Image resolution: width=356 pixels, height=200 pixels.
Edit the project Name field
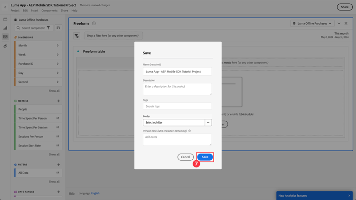coord(178,72)
